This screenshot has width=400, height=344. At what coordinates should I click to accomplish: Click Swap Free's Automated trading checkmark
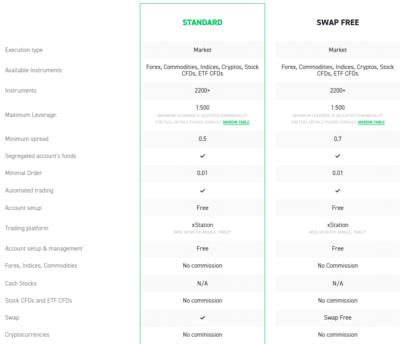click(x=338, y=190)
